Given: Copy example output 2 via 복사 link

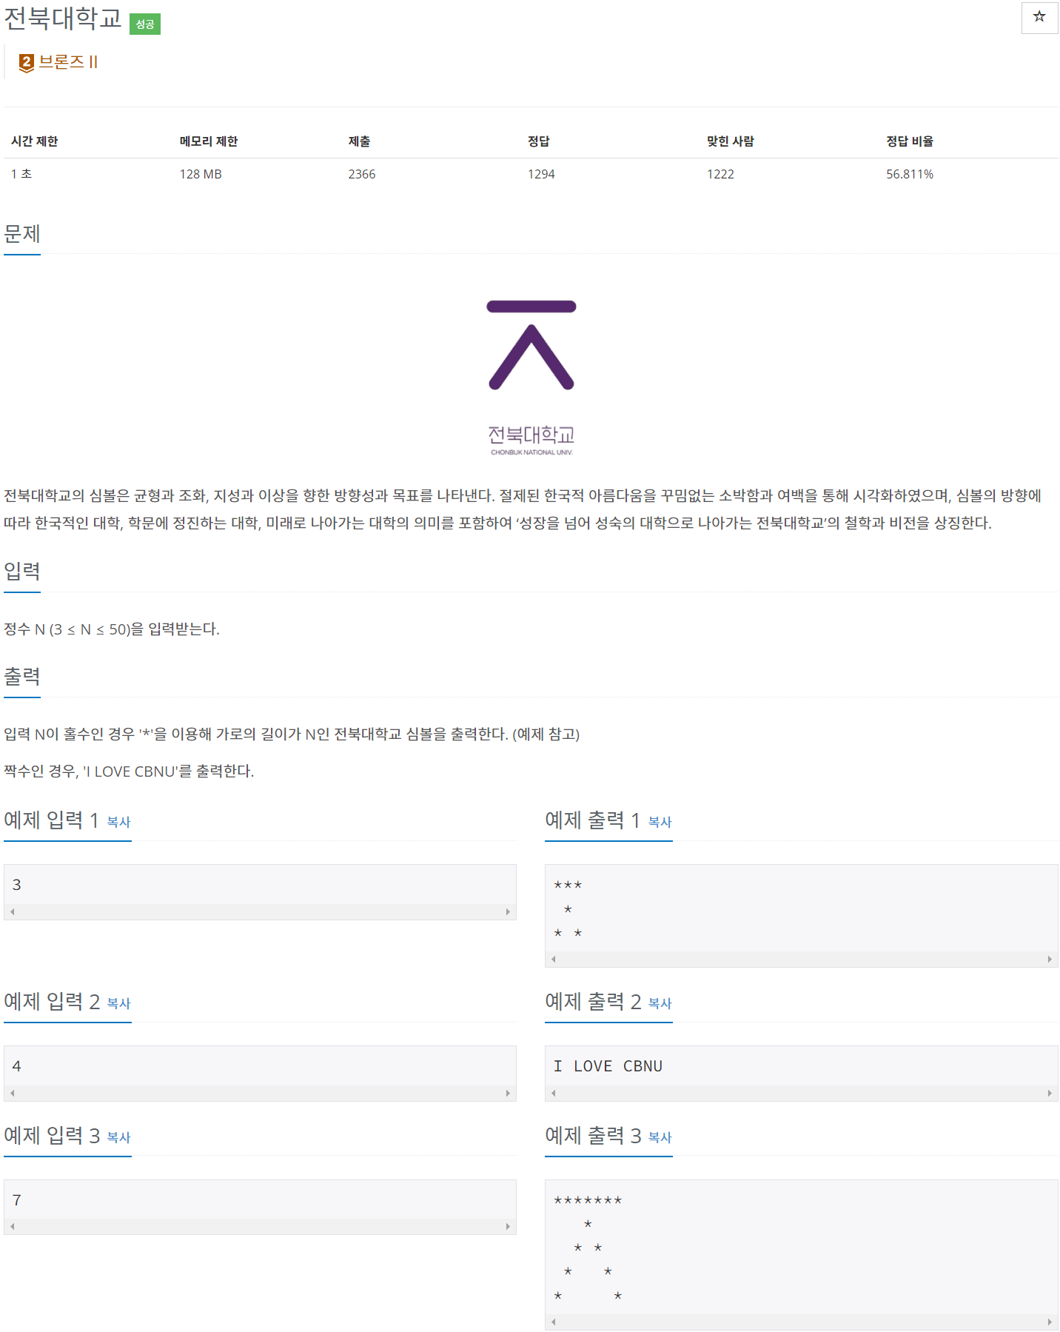Looking at the screenshot, I should [x=660, y=1003].
